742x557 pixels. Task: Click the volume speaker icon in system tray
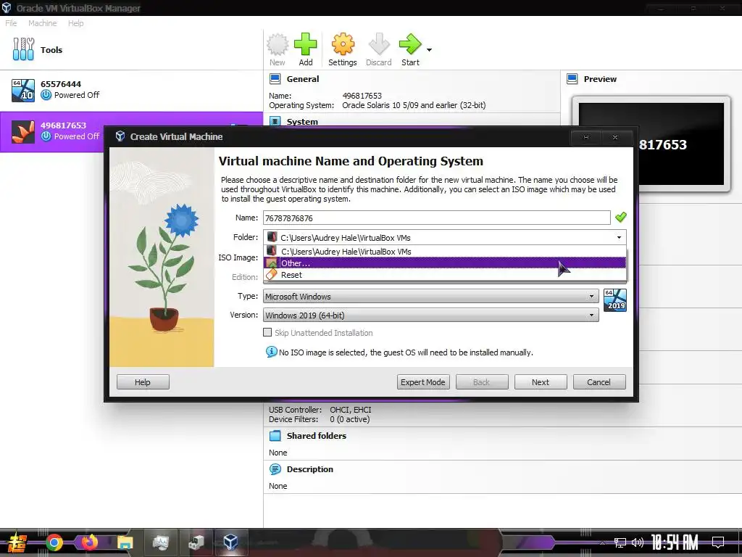point(638,542)
